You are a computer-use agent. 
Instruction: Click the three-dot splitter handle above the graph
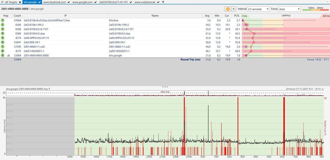click(165, 87)
